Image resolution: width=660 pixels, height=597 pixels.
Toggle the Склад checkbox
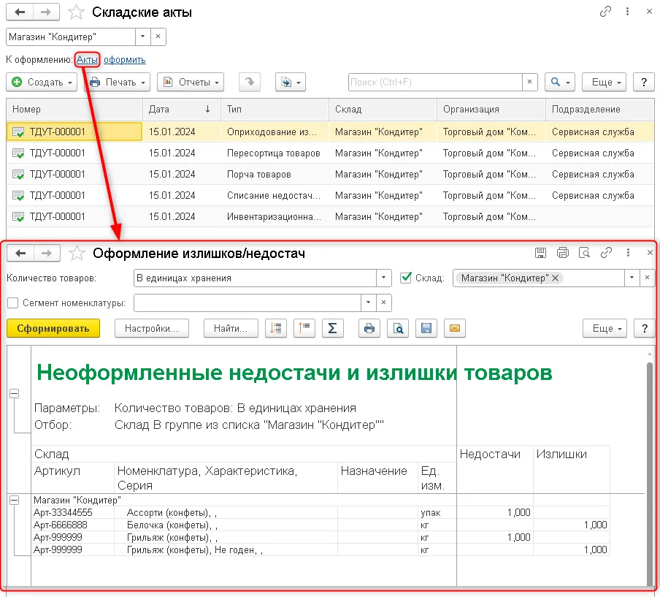[x=406, y=278]
